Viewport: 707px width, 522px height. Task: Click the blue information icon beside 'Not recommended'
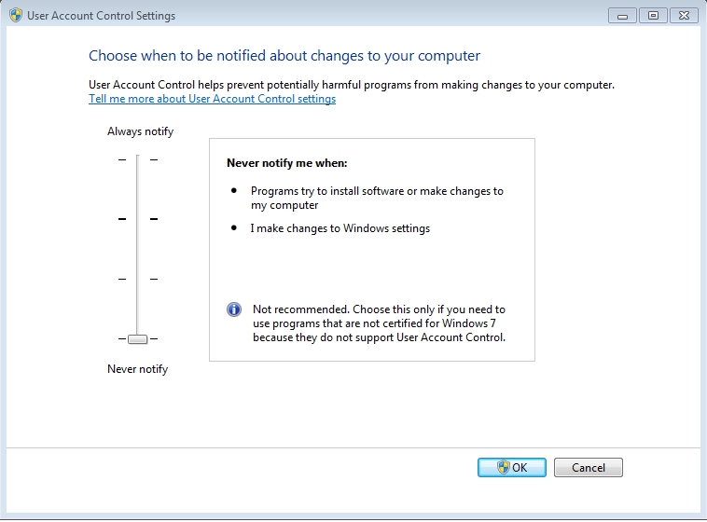coord(234,309)
